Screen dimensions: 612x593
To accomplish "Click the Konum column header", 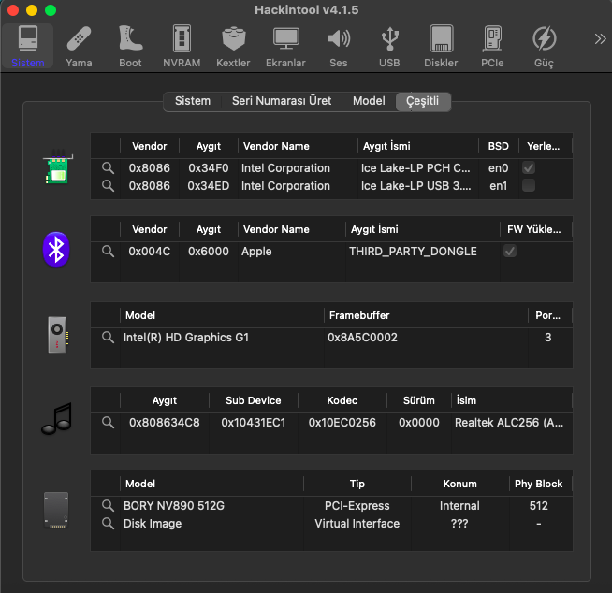I will [460, 484].
